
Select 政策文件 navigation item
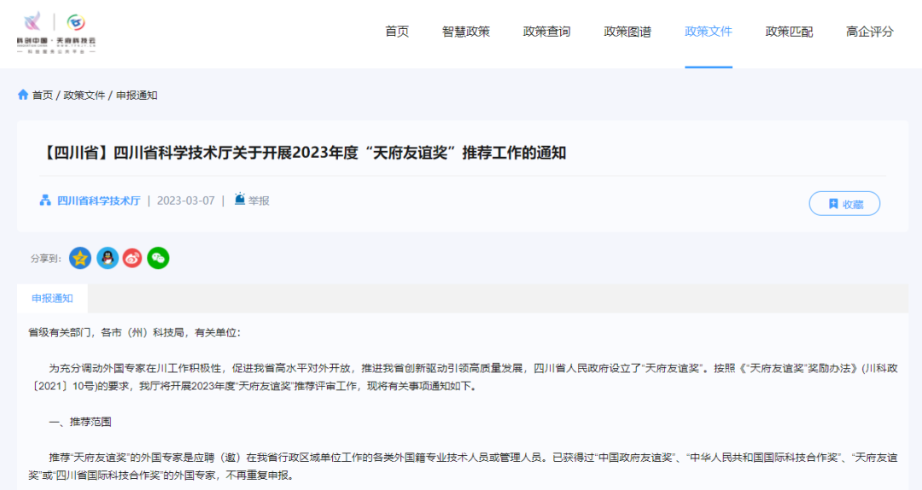point(709,32)
